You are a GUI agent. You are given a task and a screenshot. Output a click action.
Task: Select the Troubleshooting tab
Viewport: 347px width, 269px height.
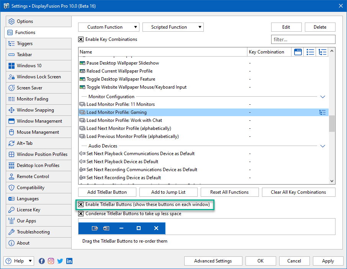coord(39,232)
